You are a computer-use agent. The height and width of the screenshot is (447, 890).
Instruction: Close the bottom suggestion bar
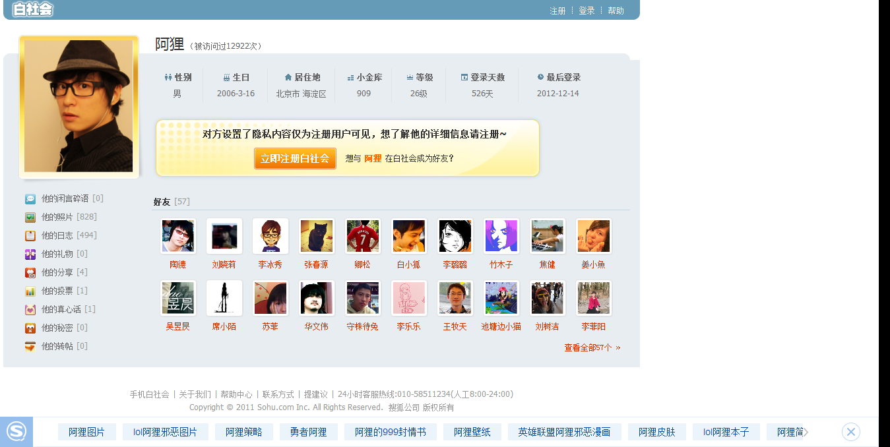pyautogui.click(x=851, y=432)
